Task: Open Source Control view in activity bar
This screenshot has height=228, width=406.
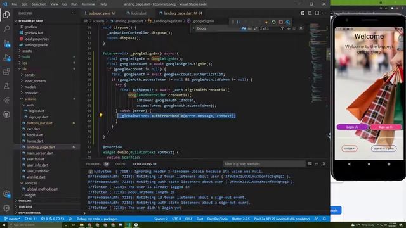Action: pyautogui.click(x=6, y=43)
